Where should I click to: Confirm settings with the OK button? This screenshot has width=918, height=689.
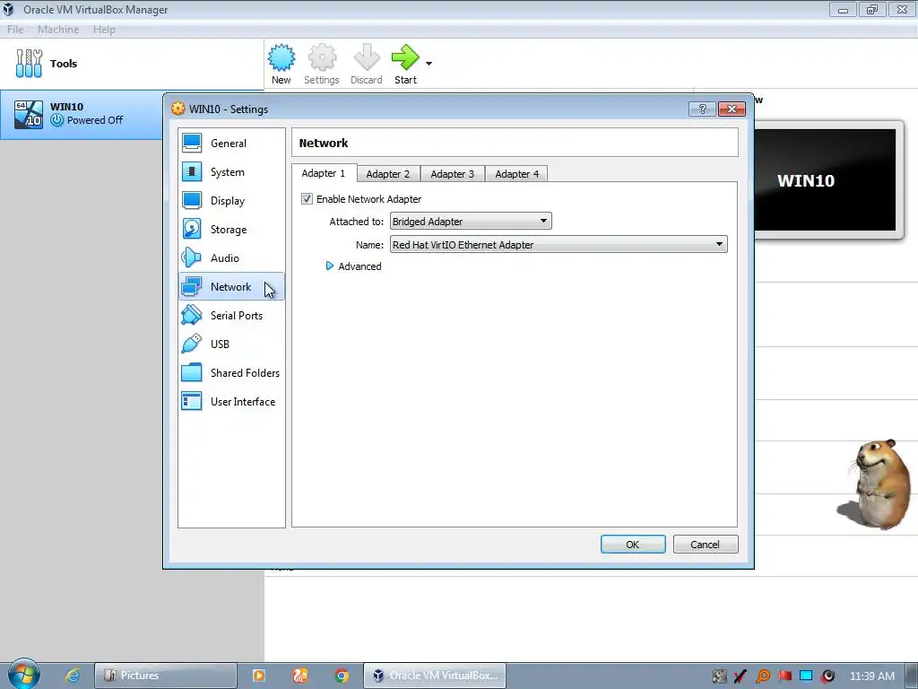click(633, 545)
